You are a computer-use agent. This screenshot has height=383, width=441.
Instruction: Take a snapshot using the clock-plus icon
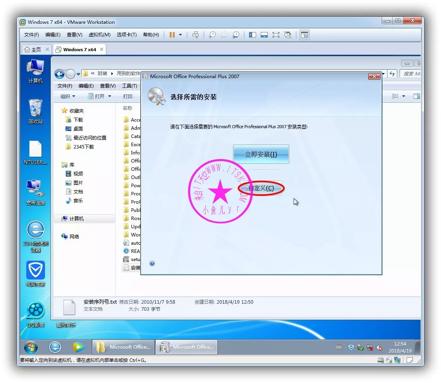pos(212,35)
